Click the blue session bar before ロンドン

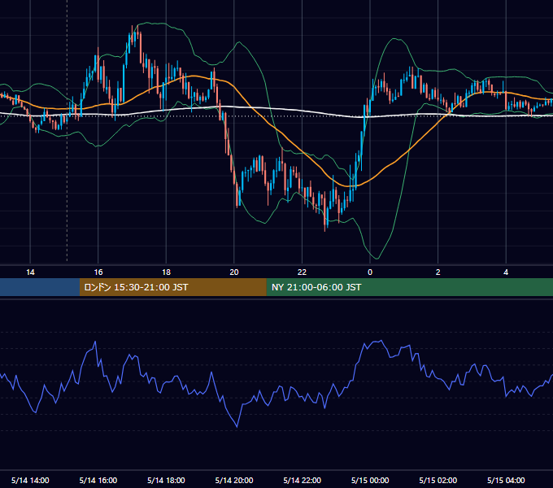[x=40, y=287]
